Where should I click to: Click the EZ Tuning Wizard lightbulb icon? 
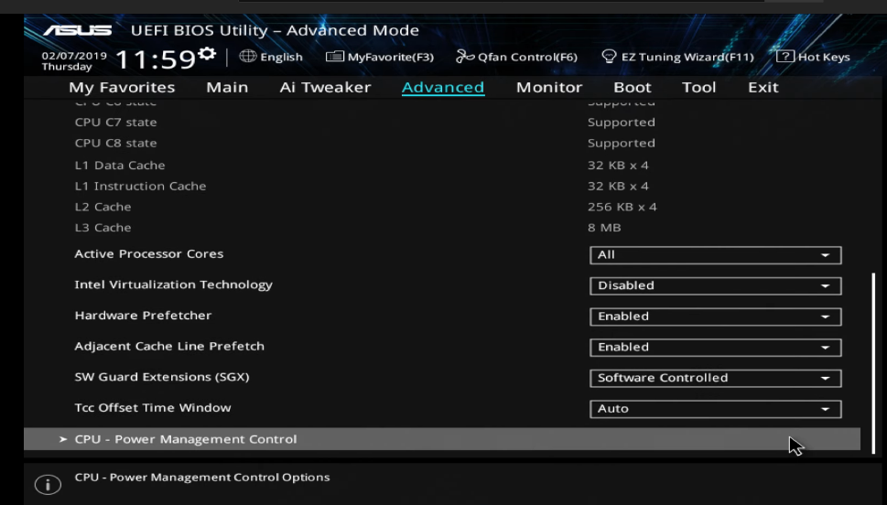click(x=609, y=56)
